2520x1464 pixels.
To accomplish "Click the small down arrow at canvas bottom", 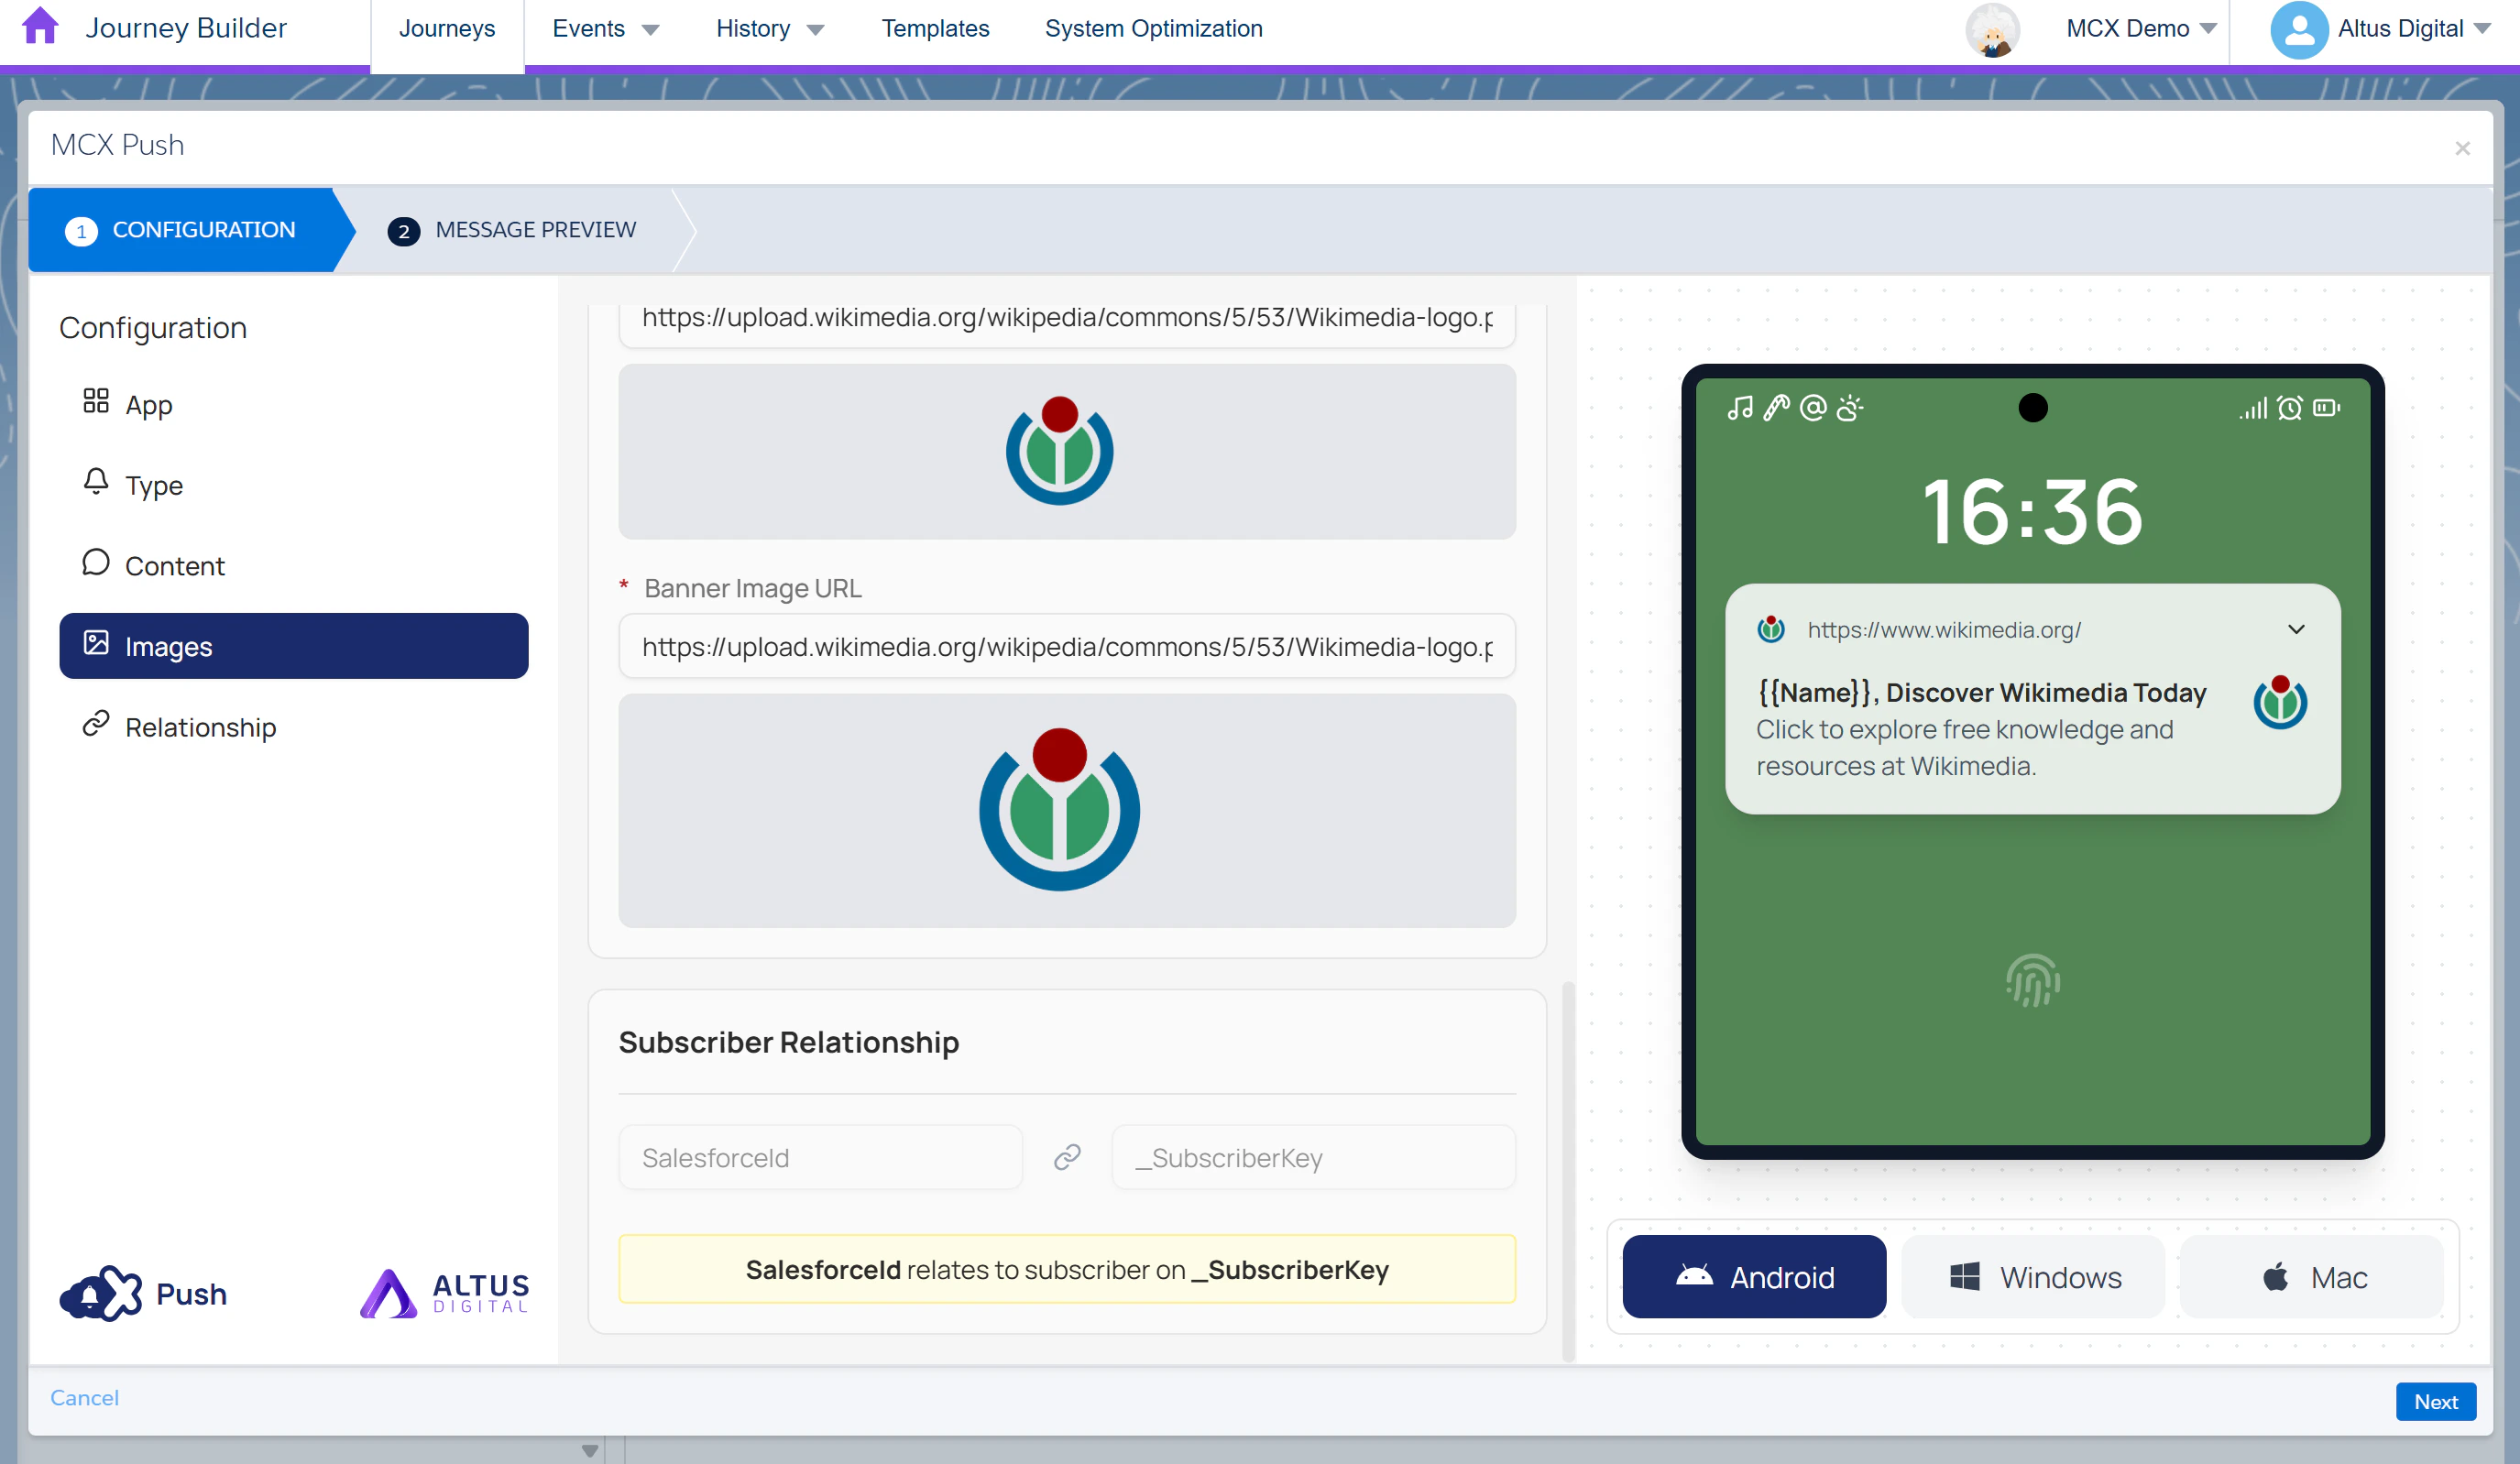I will (590, 1450).
